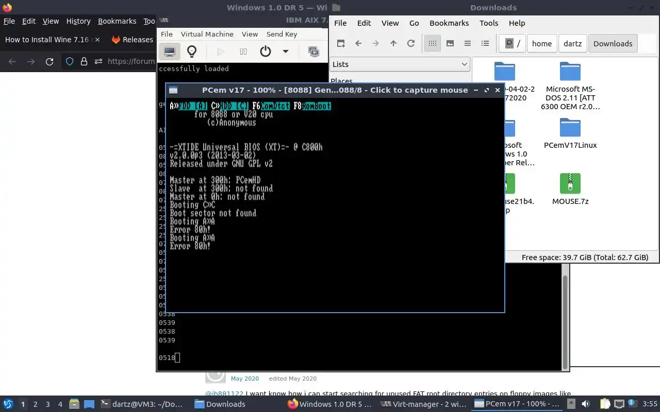Image resolution: width=660 pixels, height=412 pixels.
Task: Open the Send Key menu
Action: [282, 34]
